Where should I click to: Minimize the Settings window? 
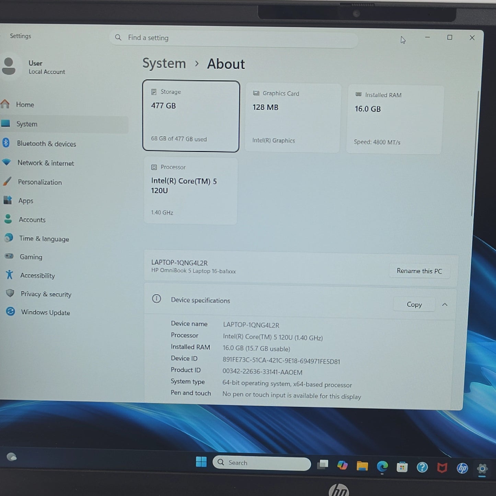point(427,37)
